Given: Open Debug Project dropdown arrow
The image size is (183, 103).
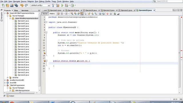Looking at the screenshot, I should pyautogui.click(x=69, y=5).
